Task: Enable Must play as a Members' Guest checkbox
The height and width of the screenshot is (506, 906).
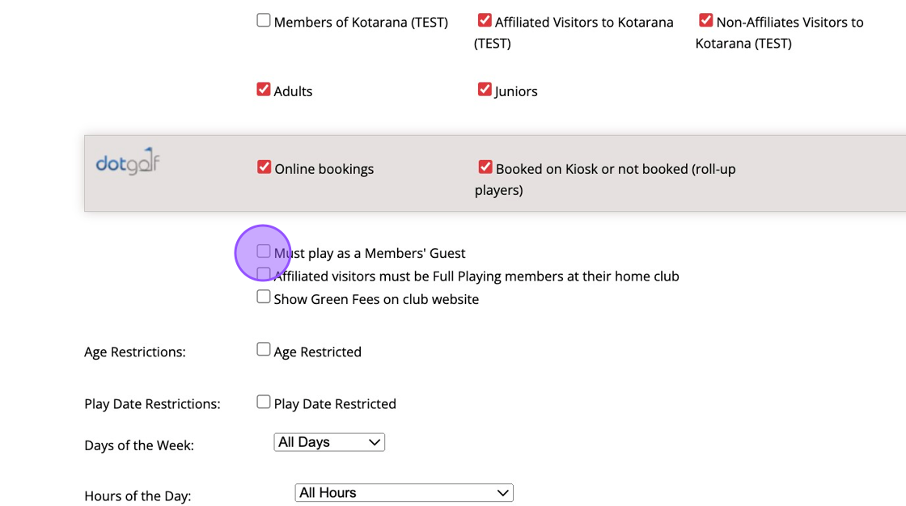Action: click(264, 251)
